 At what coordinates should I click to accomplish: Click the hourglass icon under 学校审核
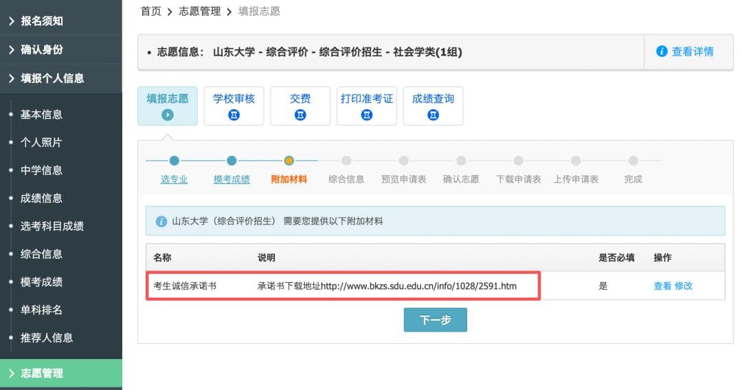(x=234, y=115)
